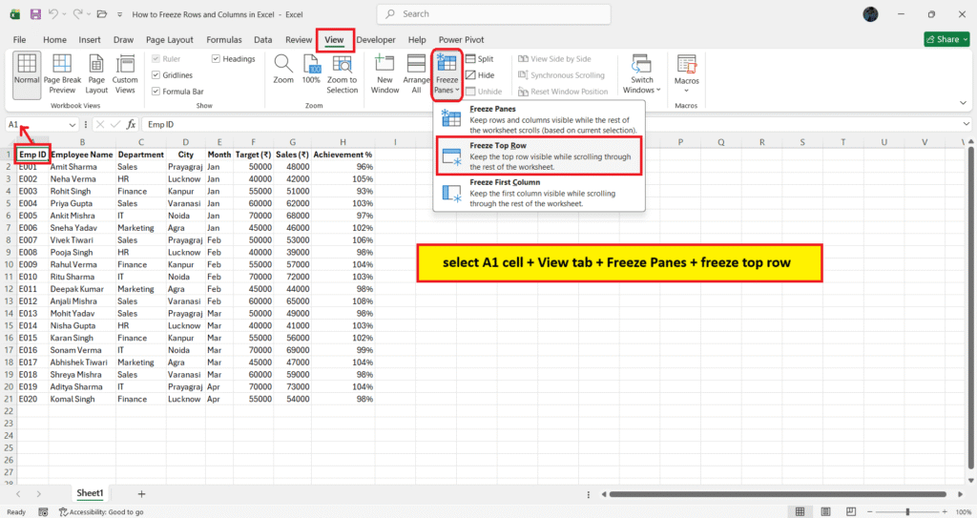Hide the current window
The width and height of the screenshot is (977, 518).
coord(480,74)
